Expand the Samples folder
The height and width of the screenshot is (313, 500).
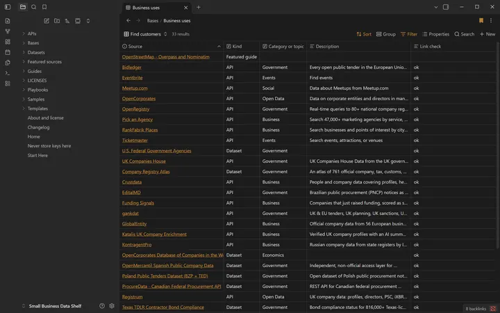point(24,99)
